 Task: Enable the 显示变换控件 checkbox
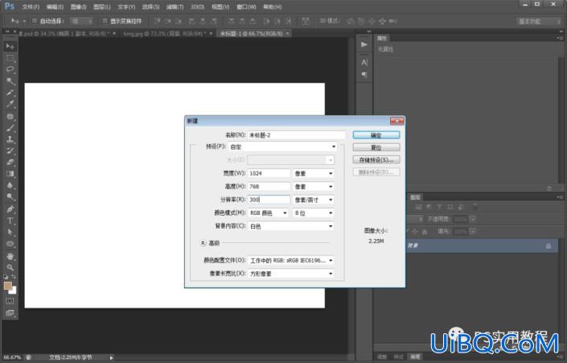point(105,21)
